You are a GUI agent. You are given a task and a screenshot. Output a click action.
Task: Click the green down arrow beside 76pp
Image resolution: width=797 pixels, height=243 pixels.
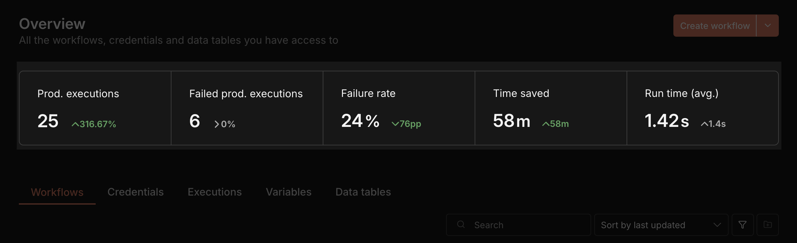pyautogui.click(x=395, y=124)
